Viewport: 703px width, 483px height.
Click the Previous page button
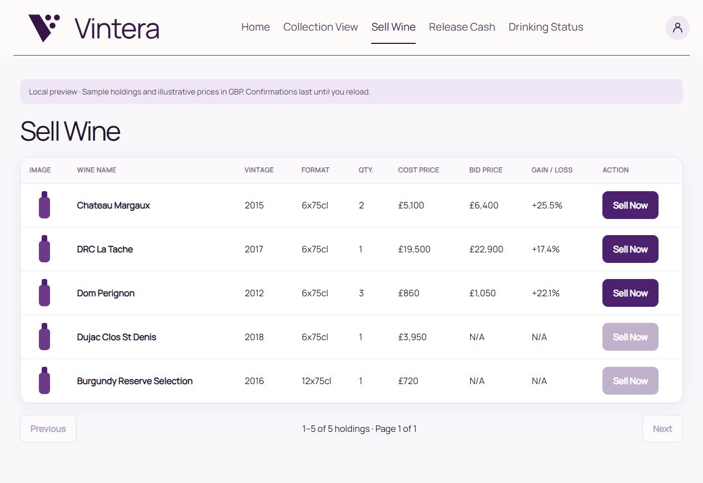click(48, 429)
